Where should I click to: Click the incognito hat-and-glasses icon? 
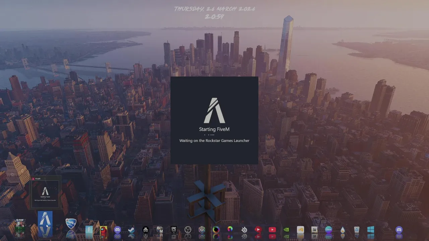click(x=145, y=230)
